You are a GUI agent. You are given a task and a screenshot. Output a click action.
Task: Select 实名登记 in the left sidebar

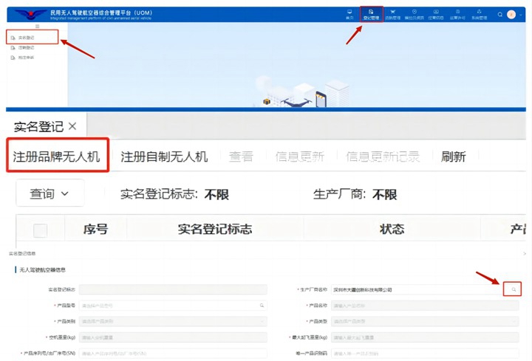26,37
